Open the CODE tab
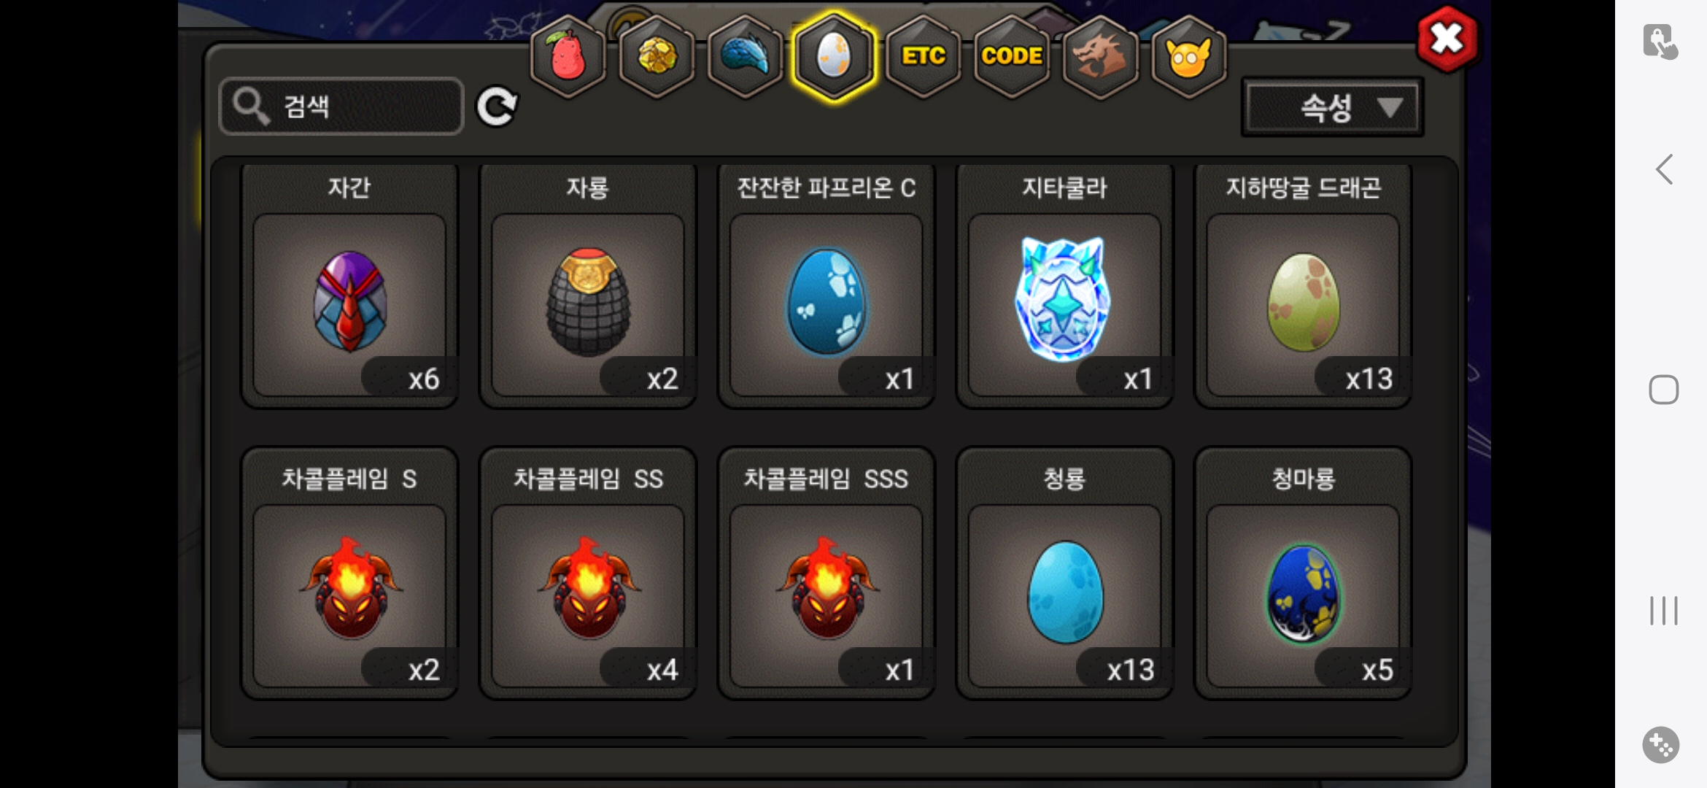Screen dimensions: 1707x788 pos(1012,57)
